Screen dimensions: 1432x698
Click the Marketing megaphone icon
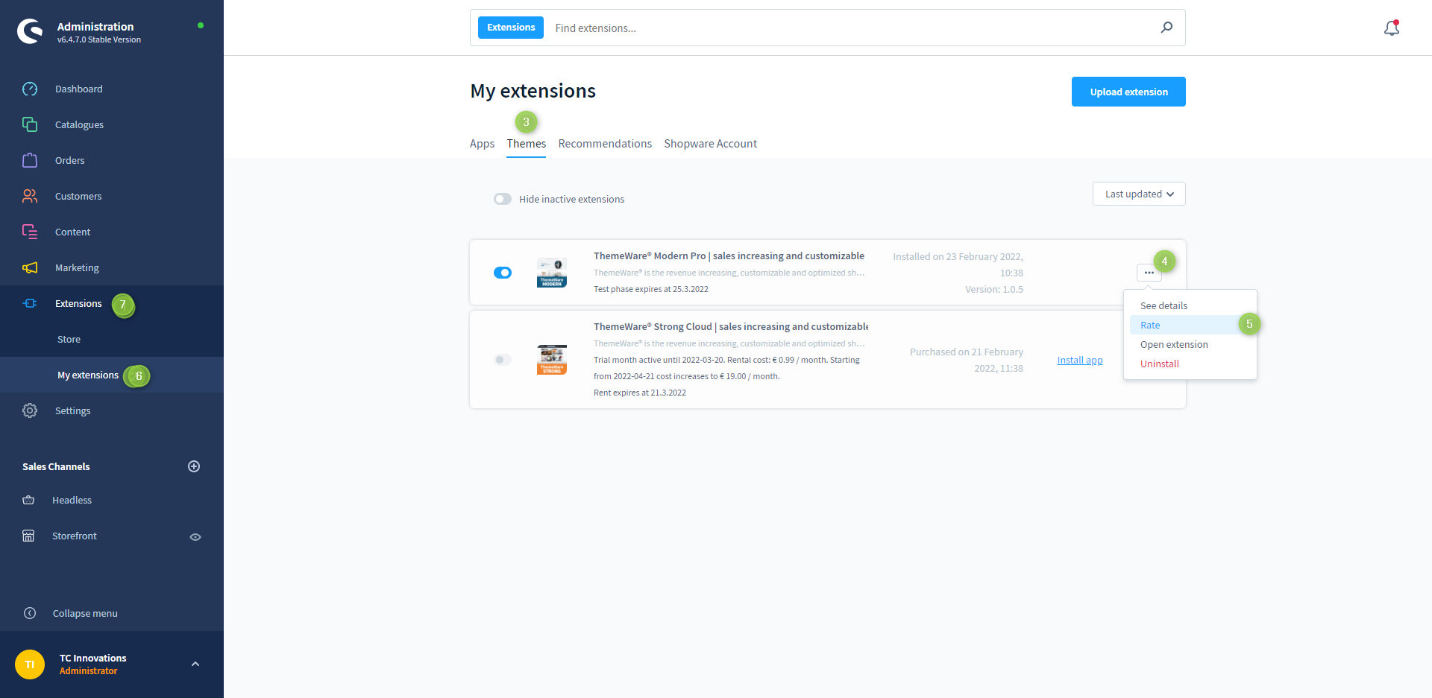point(30,267)
